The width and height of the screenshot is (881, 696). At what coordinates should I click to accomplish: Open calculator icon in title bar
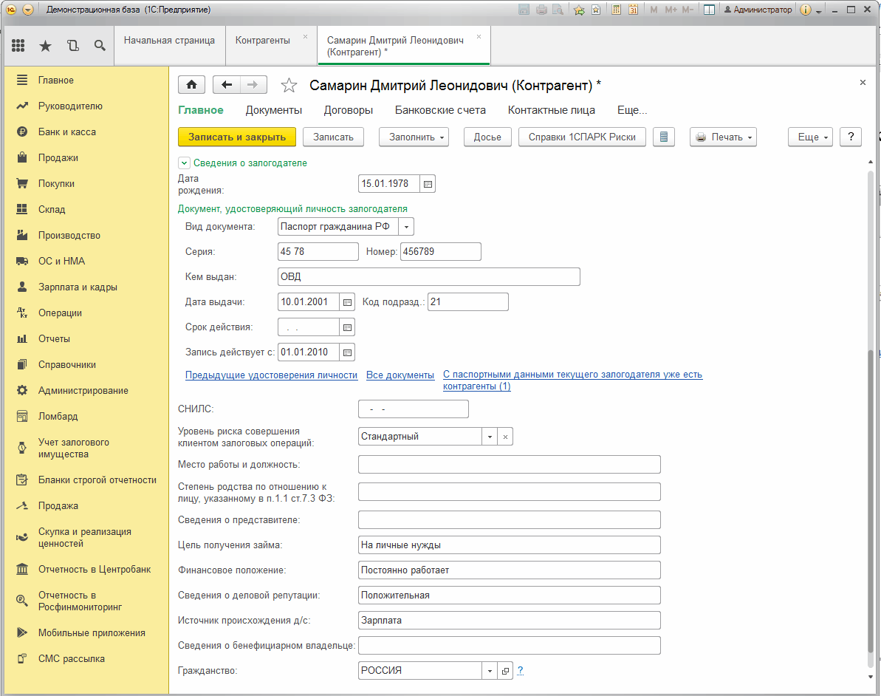tap(616, 10)
